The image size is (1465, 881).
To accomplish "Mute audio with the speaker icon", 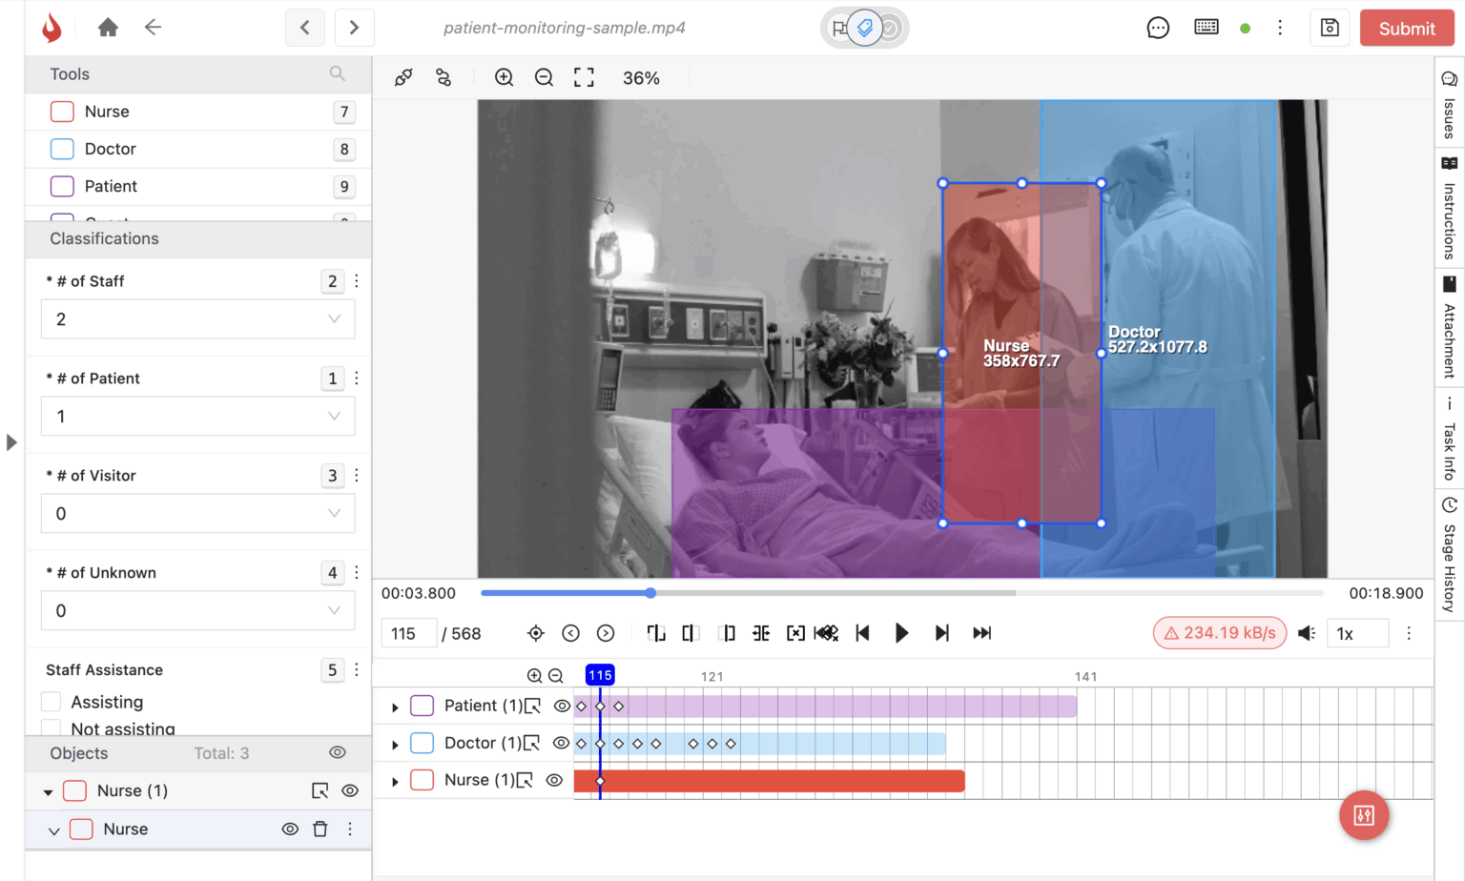I will [x=1306, y=632].
